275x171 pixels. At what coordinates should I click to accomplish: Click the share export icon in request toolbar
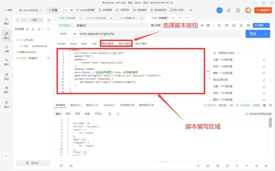241,25
